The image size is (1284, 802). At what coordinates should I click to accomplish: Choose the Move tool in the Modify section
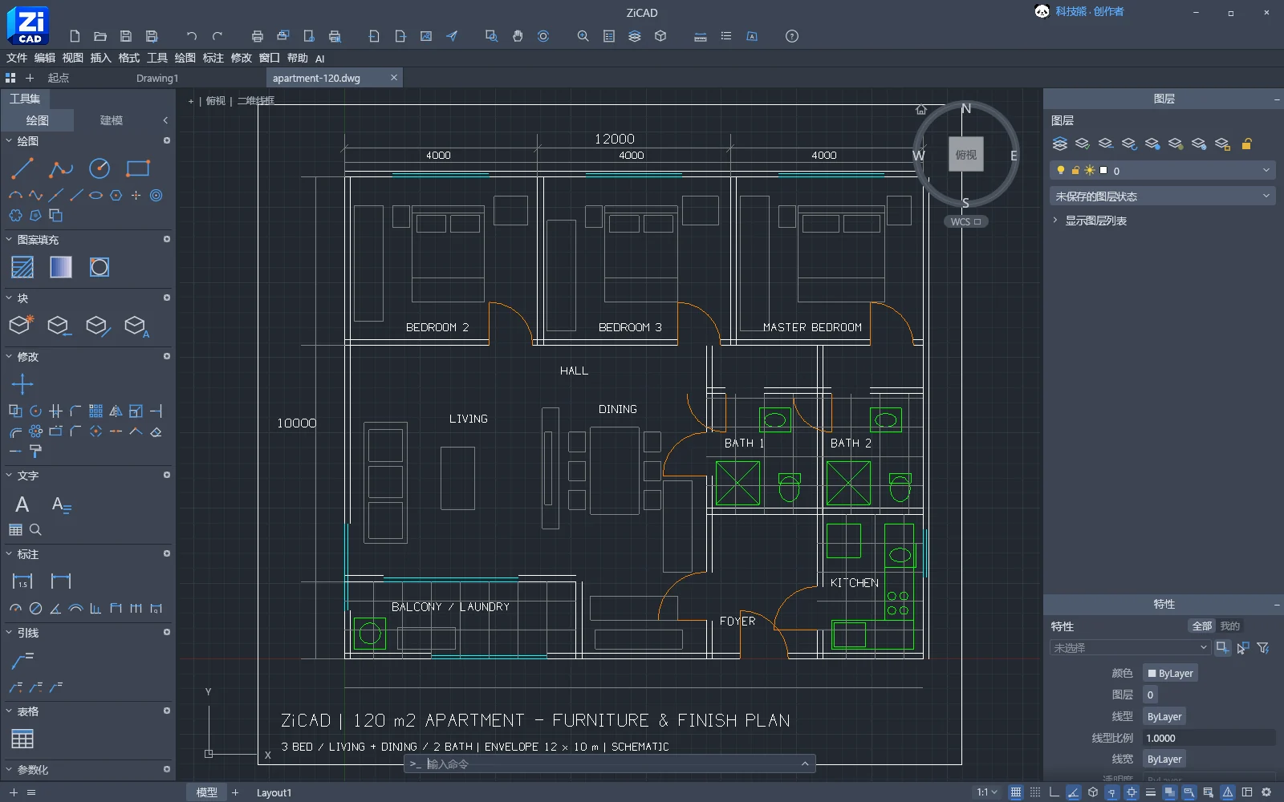point(22,384)
